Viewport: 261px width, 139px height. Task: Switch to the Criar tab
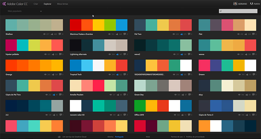tap(36, 3)
